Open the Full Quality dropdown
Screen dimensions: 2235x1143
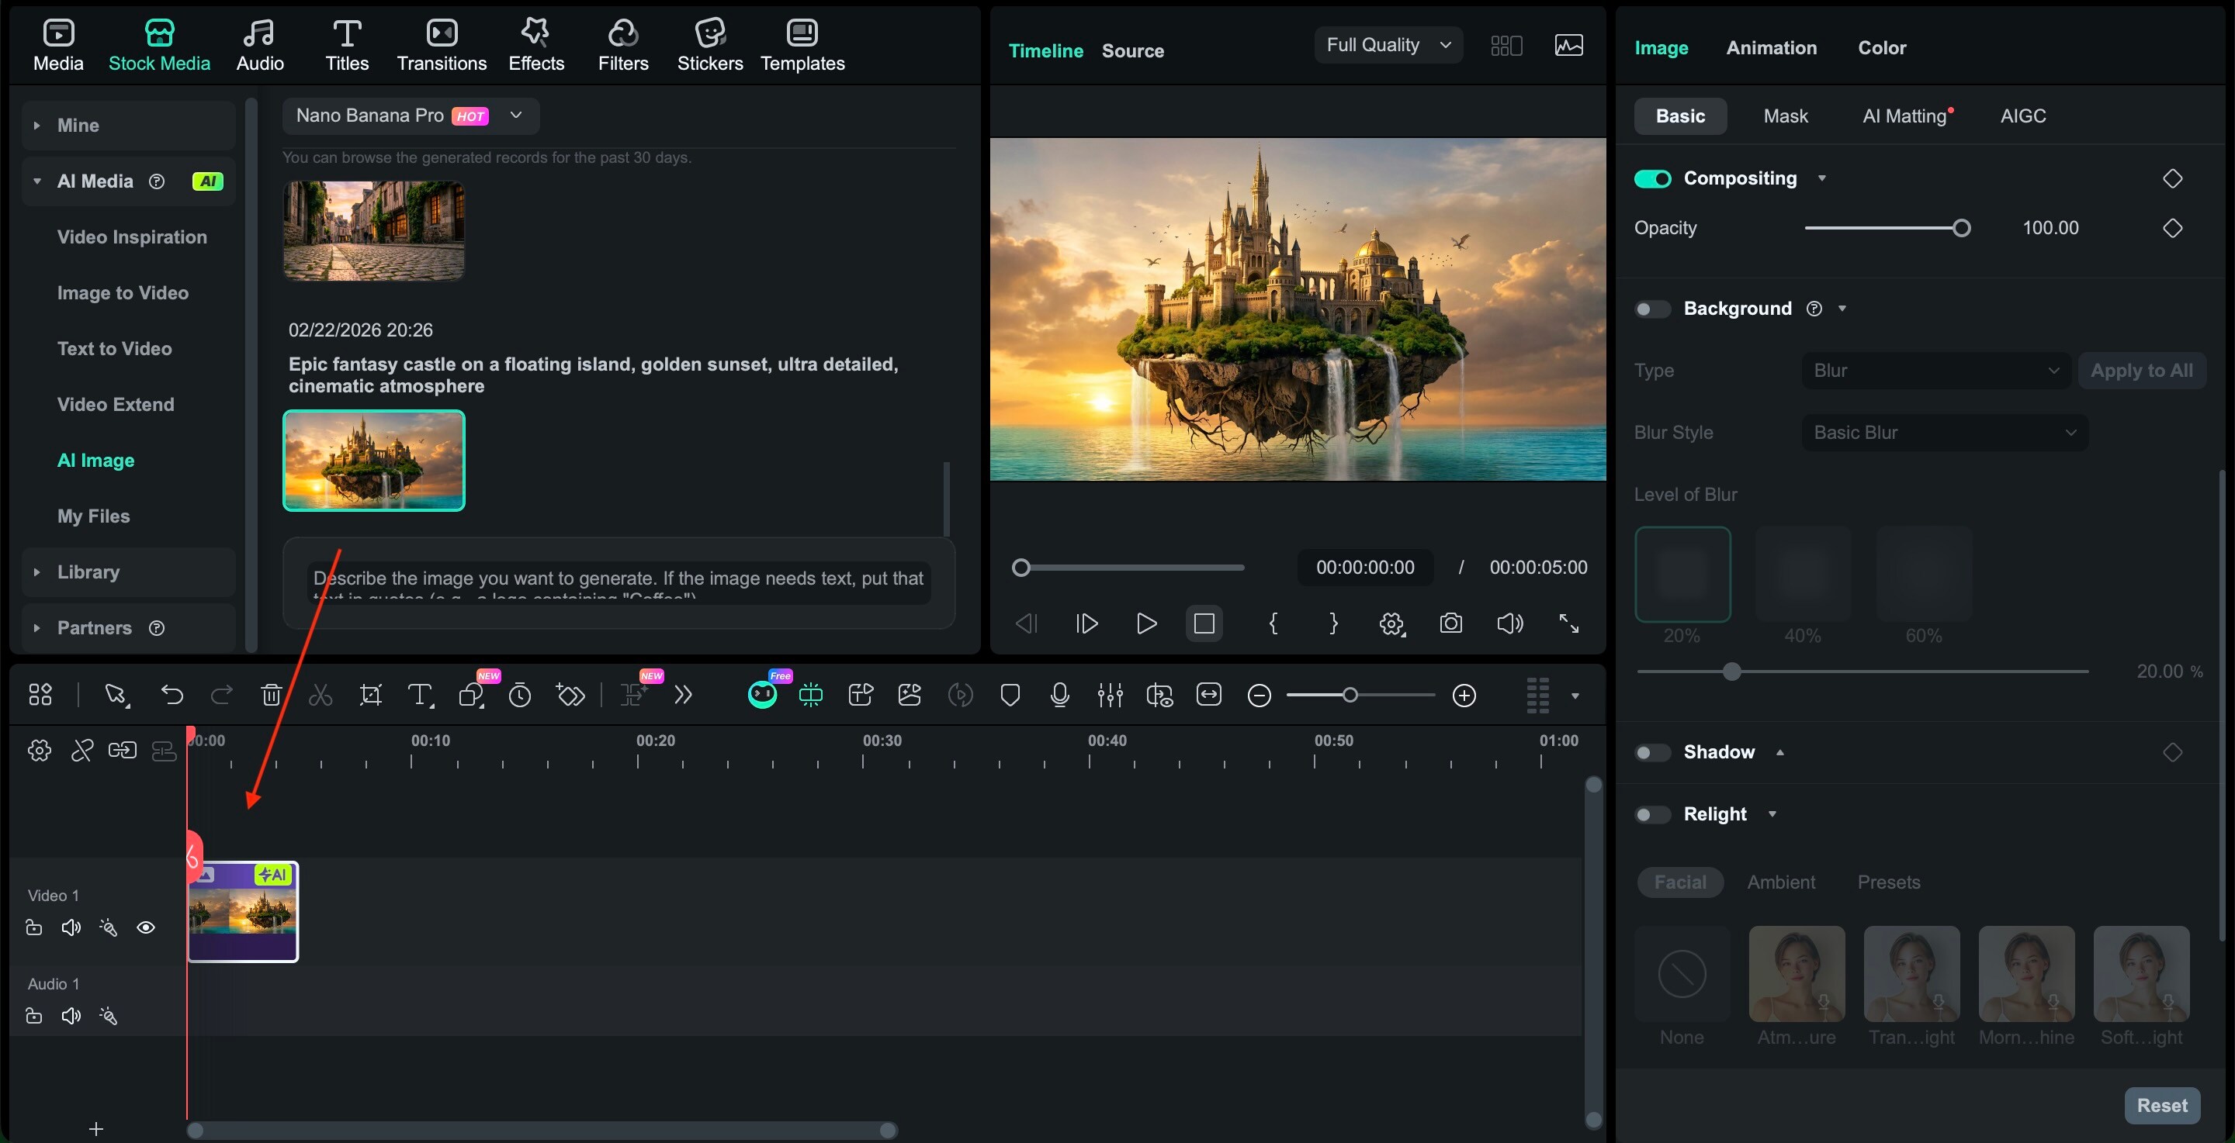pos(1388,45)
